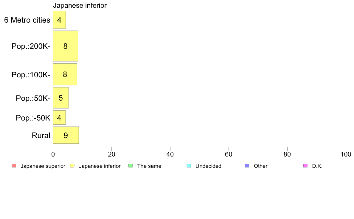Click the 100 tick on x-axis

(x=346, y=154)
